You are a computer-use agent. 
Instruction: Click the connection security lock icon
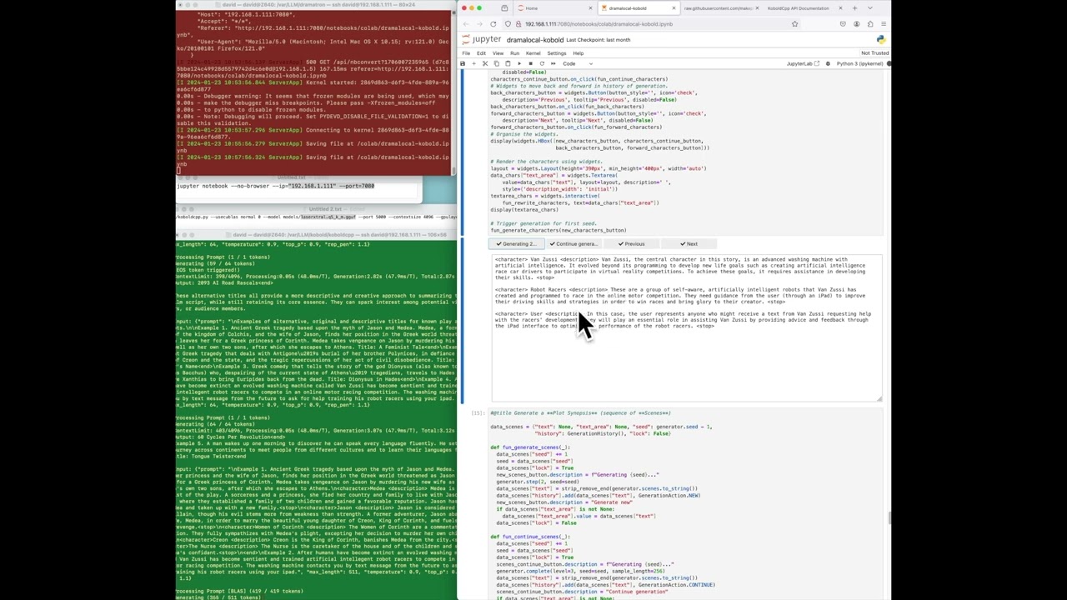pos(518,24)
